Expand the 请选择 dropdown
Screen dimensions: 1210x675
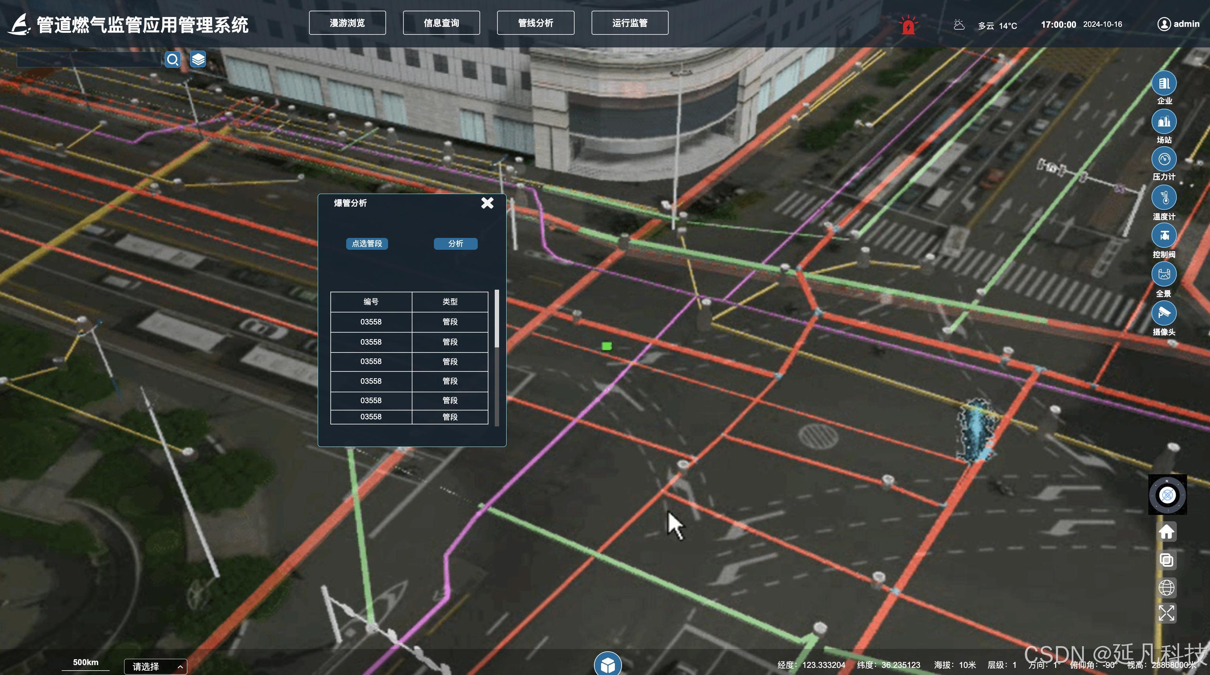coord(155,667)
